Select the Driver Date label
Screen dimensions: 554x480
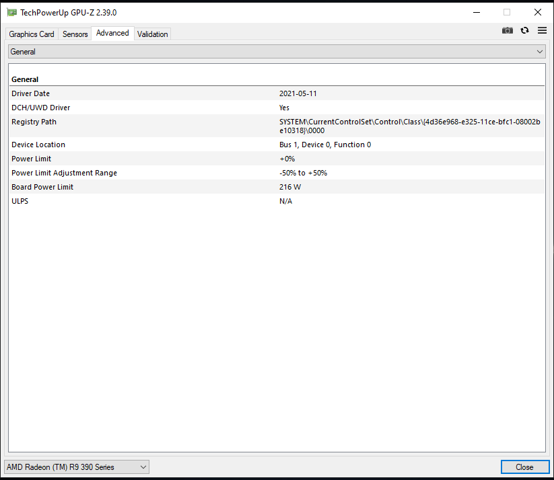(31, 93)
